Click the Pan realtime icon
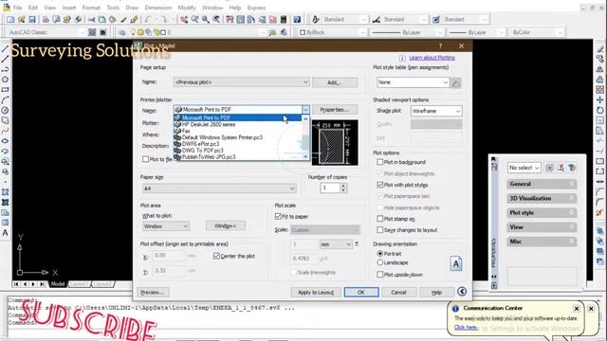 tap(184, 19)
